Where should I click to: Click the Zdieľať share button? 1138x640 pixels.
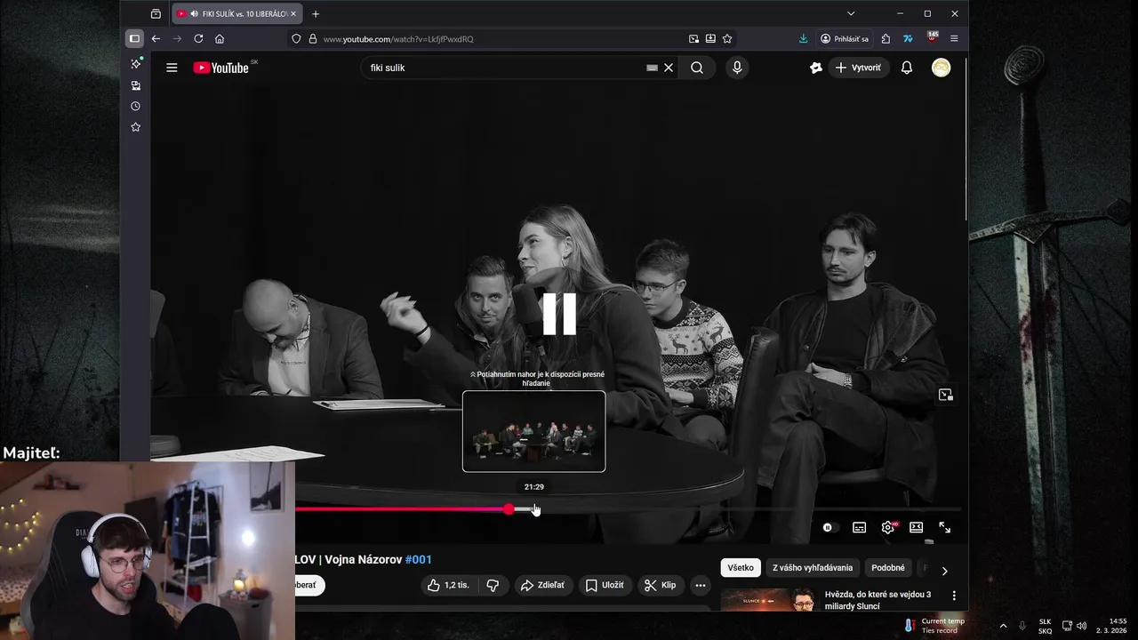(x=543, y=585)
